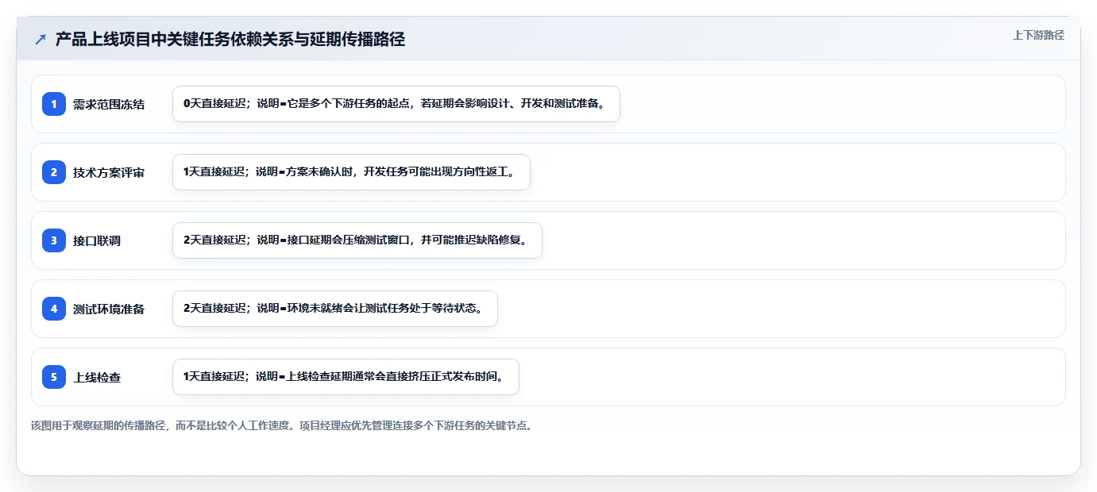The image size is (1097, 492).
Task: Click the 上线检查 task name
Action: coord(97,377)
